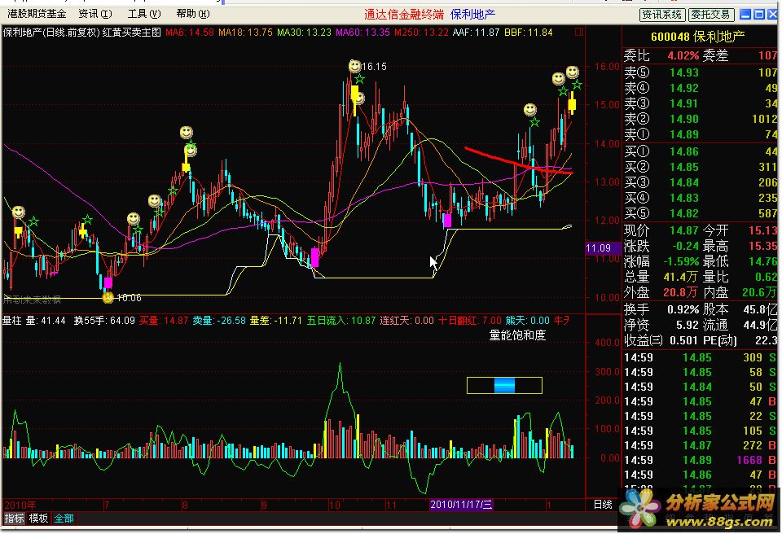This screenshot has width=782, height=534.
Task: Select the 买② 14.85 order row
Action: click(701, 167)
